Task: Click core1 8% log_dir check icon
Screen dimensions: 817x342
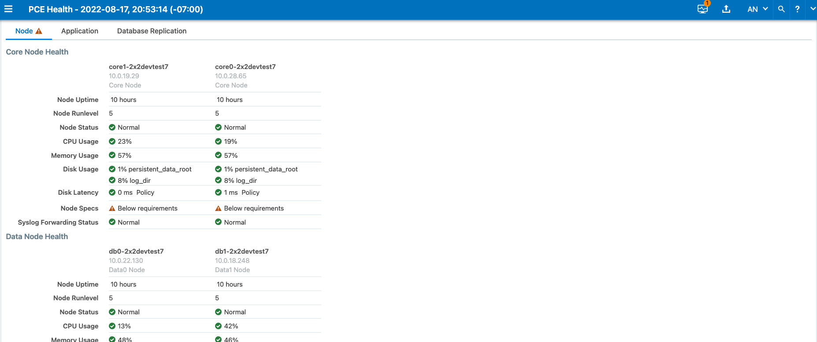Action: (x=112, y=180)
